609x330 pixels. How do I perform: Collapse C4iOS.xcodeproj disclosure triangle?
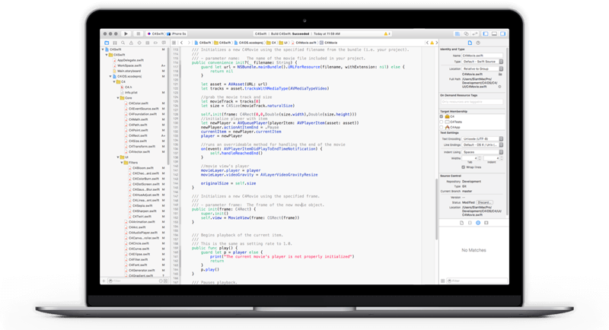[110, 76]
